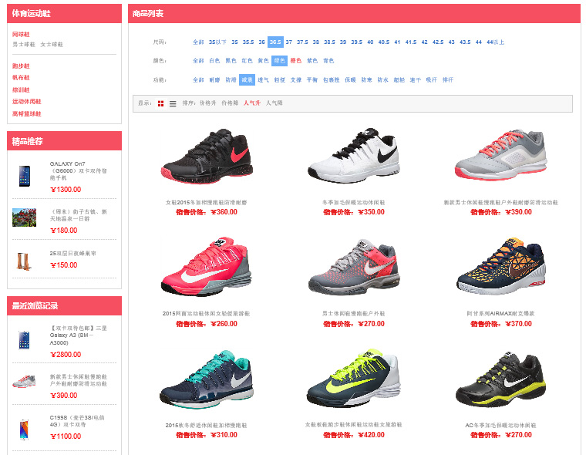Image resolution: width=586 pixels, height=455 pixels.
Task: Open the 三星 Galaxy A3 browsing record title
Action: point(78,335)
